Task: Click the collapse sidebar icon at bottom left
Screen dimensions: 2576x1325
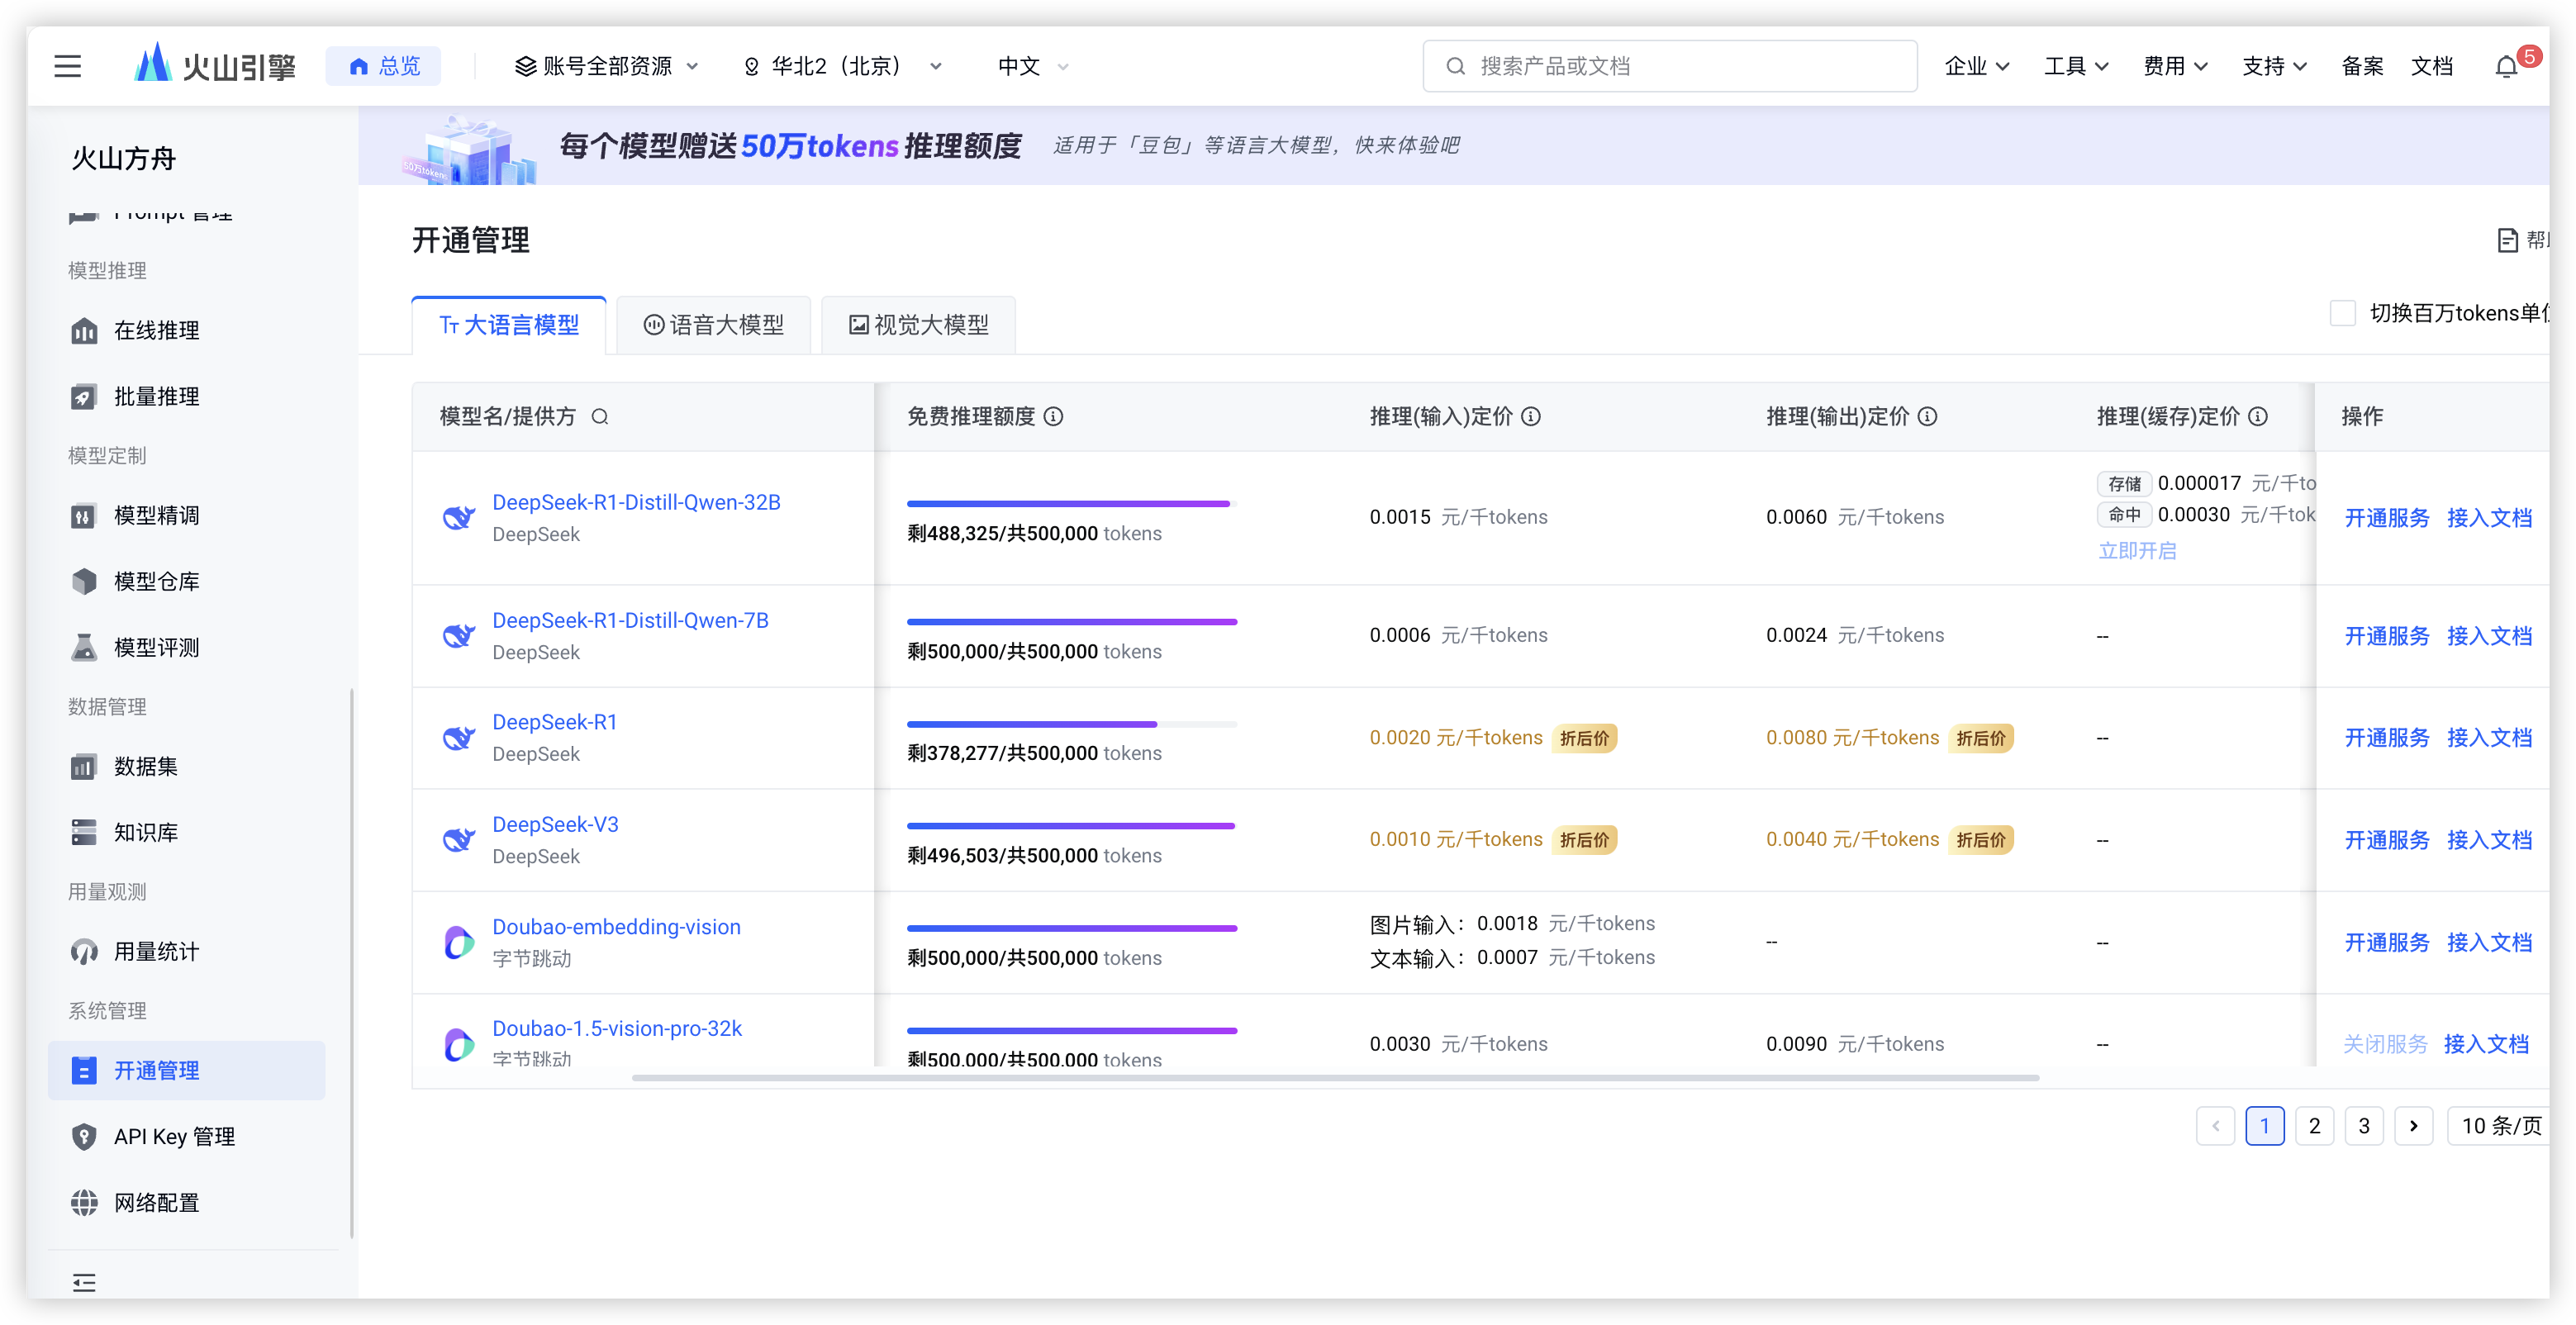Action: pyautogui.click(x=84, y=1282)
